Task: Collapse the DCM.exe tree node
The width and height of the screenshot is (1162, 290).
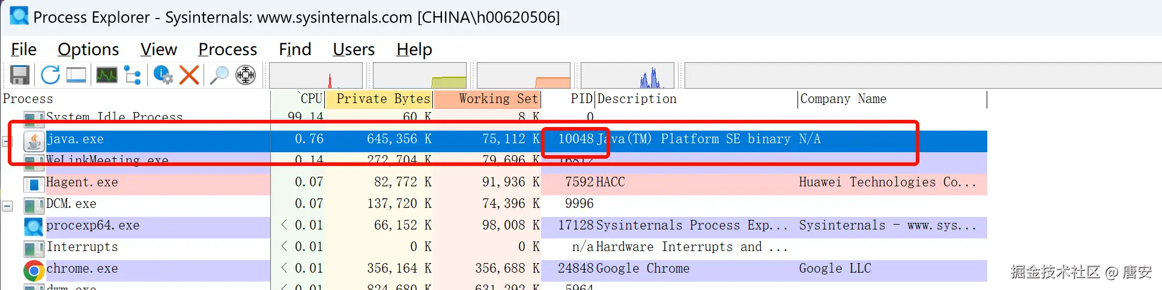Action: pos(7,206)
